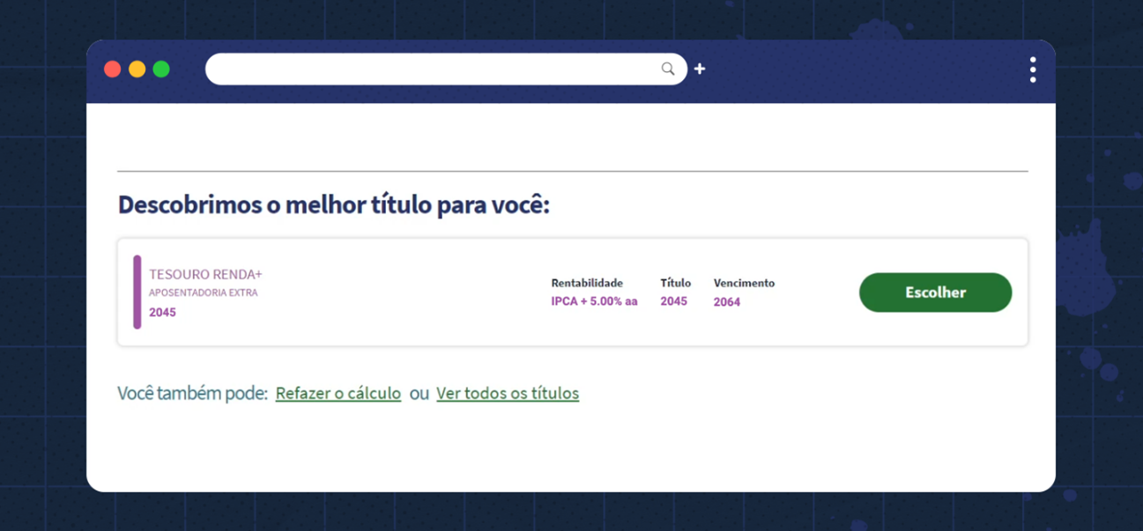Screen dimensions: 1143x531
Task: Open the 'Ver todos os títulos' link
Action: click(x=508, y=394)
